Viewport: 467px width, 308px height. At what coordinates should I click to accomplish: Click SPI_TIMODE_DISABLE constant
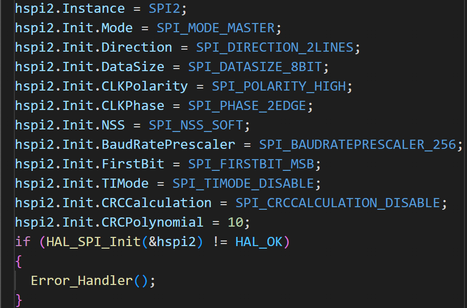[x=243, y=184]
